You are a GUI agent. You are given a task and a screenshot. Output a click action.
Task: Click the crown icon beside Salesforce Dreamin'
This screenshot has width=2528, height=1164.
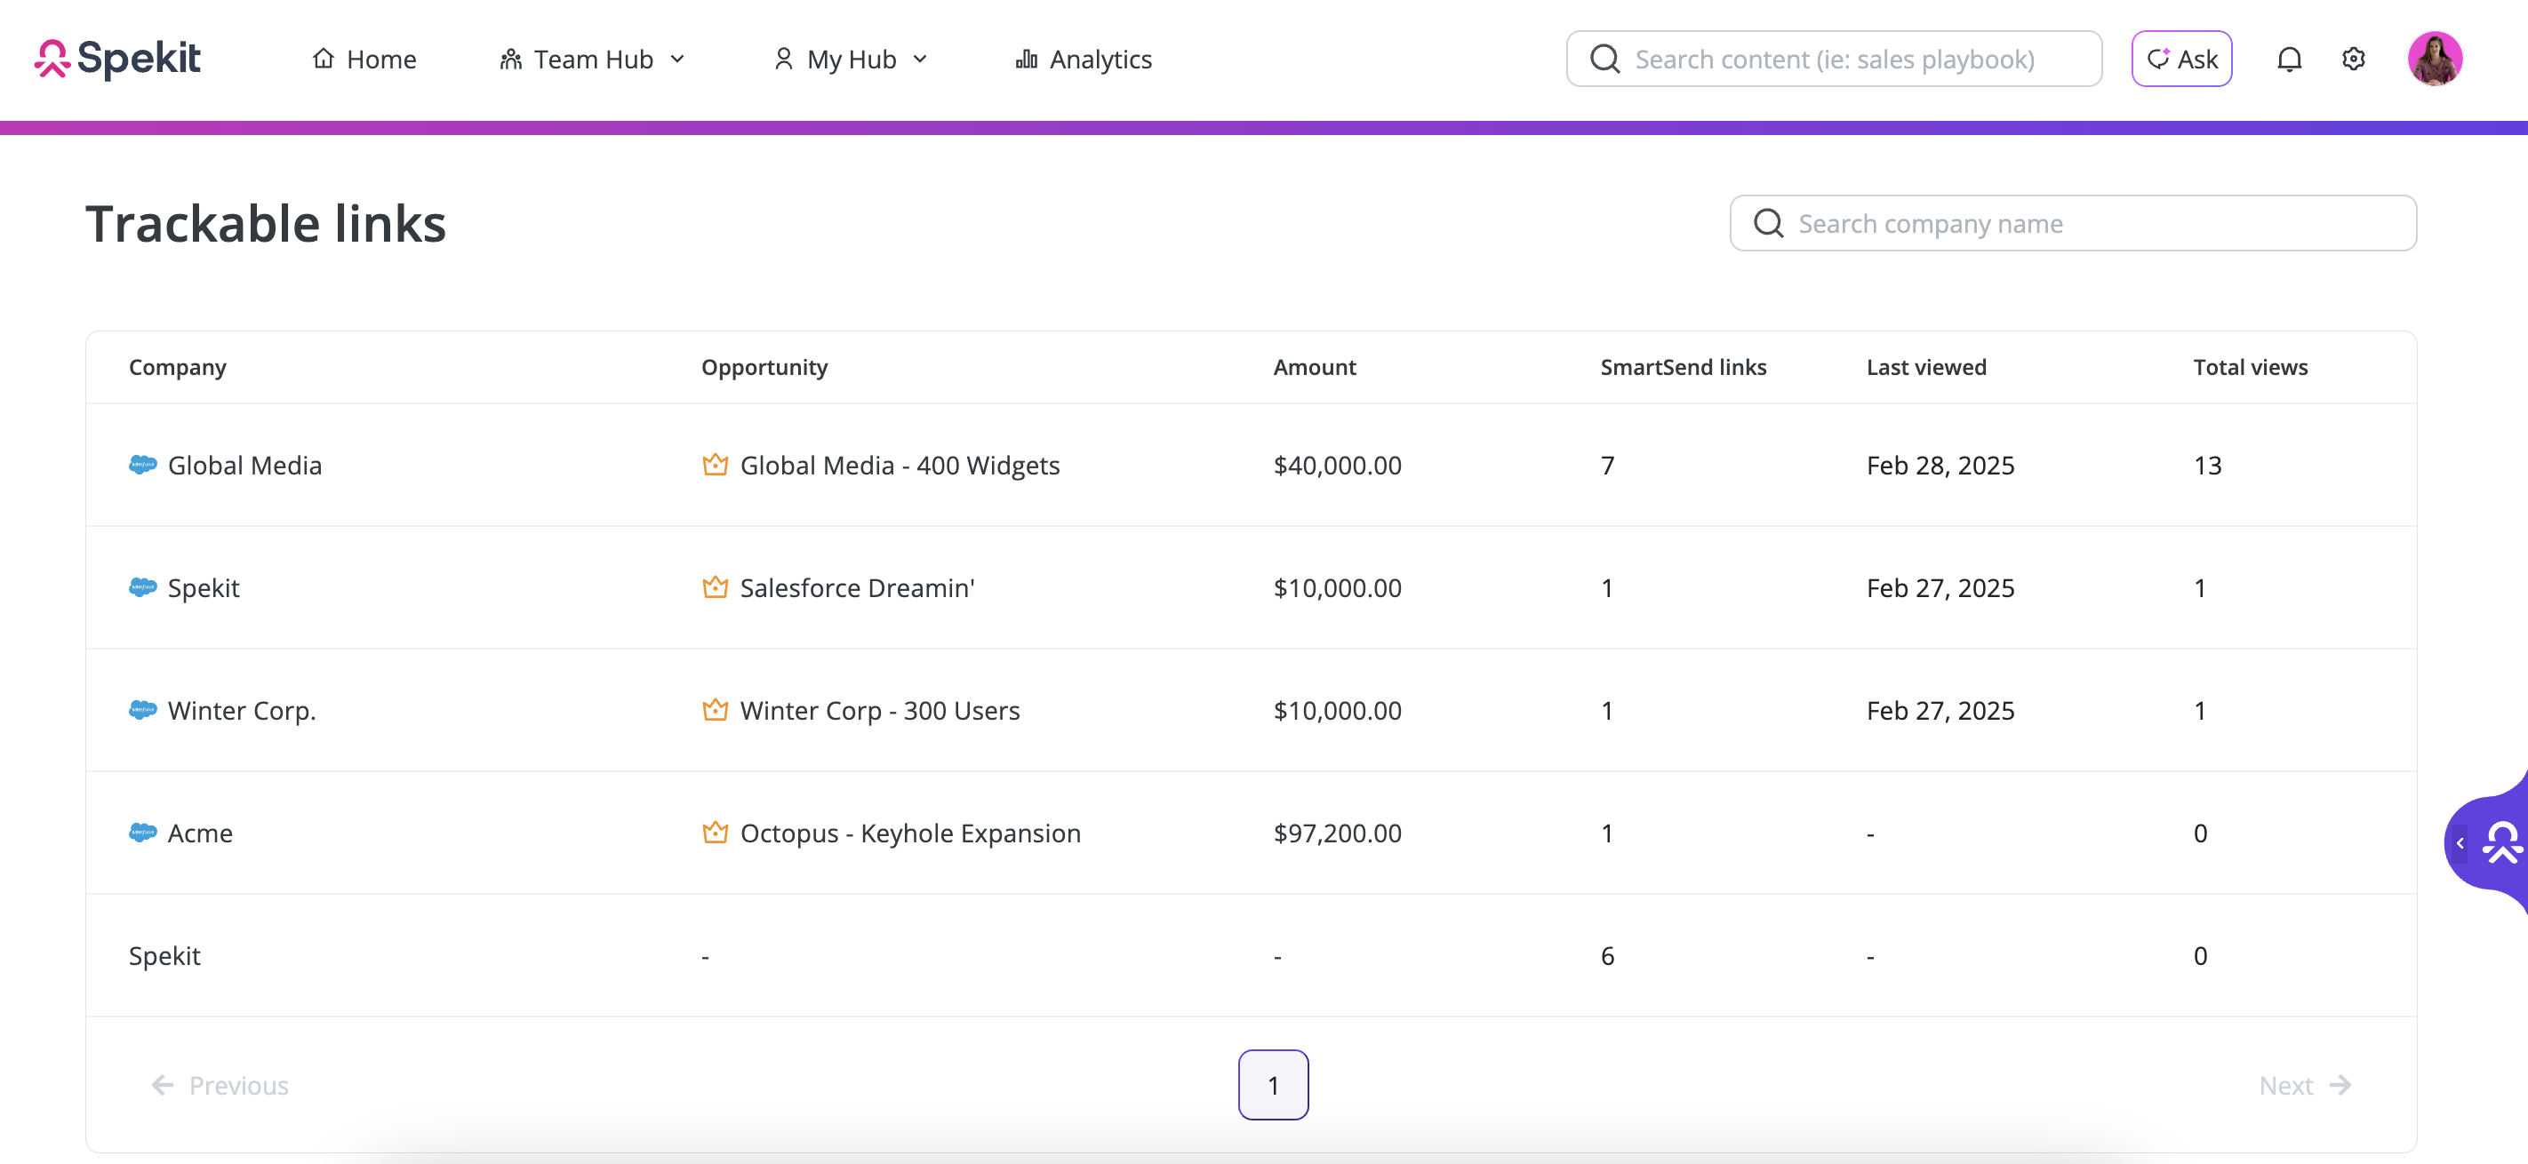click(x=716, y=586)
